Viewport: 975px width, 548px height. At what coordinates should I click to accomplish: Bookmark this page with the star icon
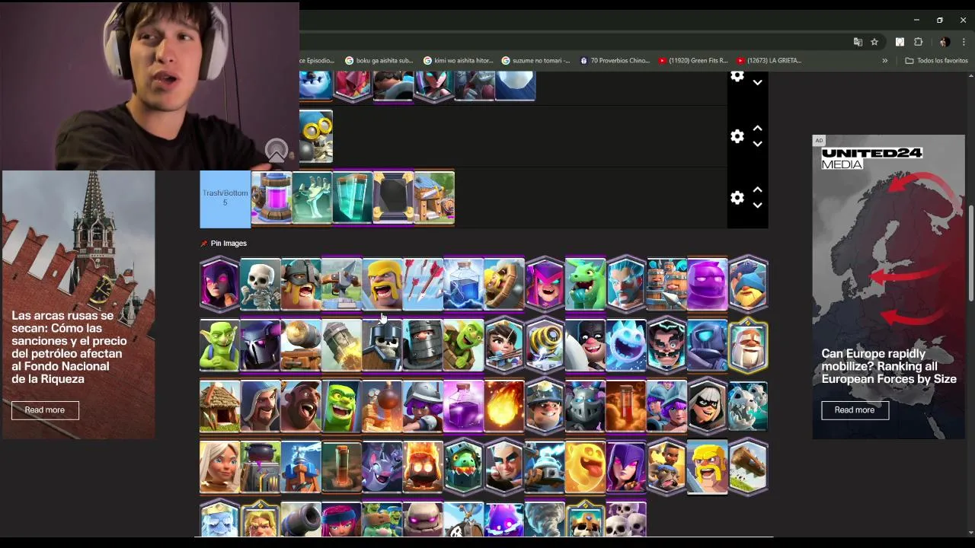coord(874,42)
